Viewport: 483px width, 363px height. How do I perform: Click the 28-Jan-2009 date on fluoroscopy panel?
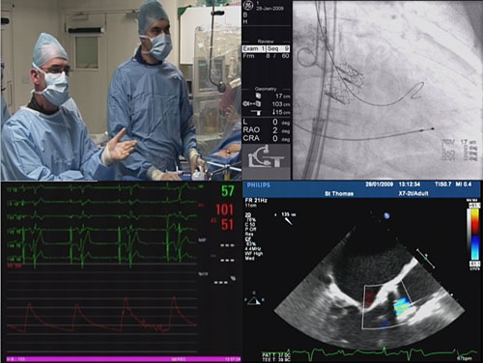tap(270, 9)
